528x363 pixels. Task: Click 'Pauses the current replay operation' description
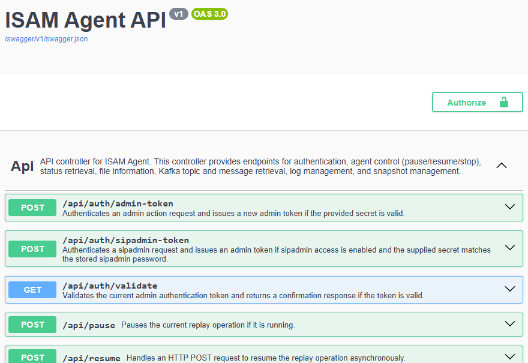click(x=208, y=325)
